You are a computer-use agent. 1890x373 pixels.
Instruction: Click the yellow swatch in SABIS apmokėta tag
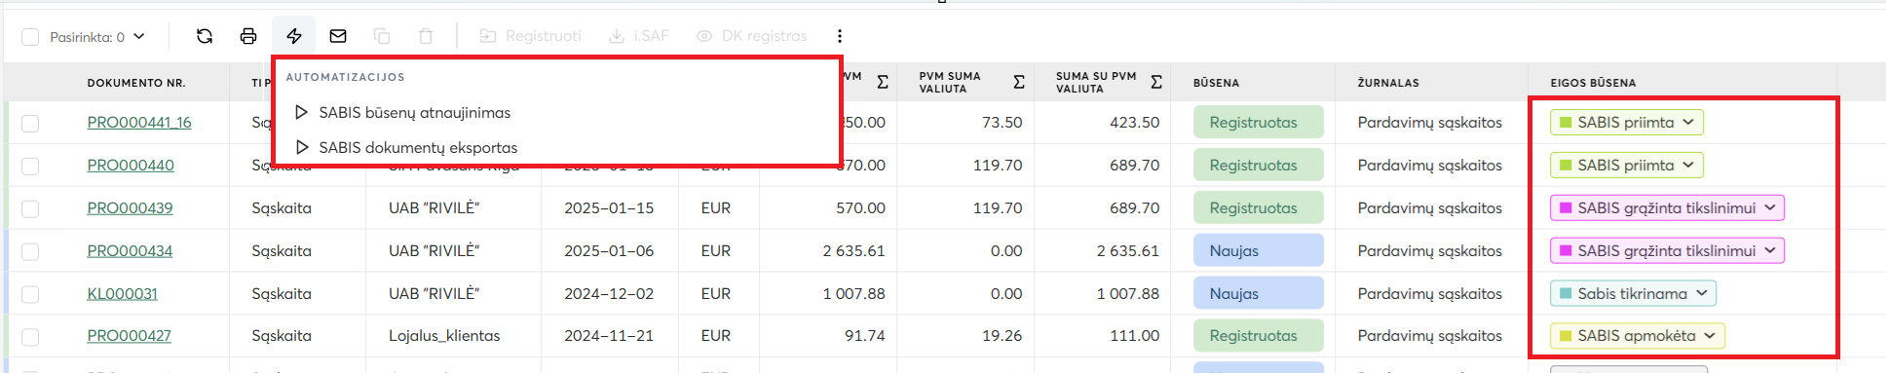pos(1567,336)
